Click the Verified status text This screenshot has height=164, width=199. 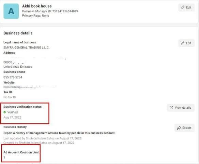[13, 112]
